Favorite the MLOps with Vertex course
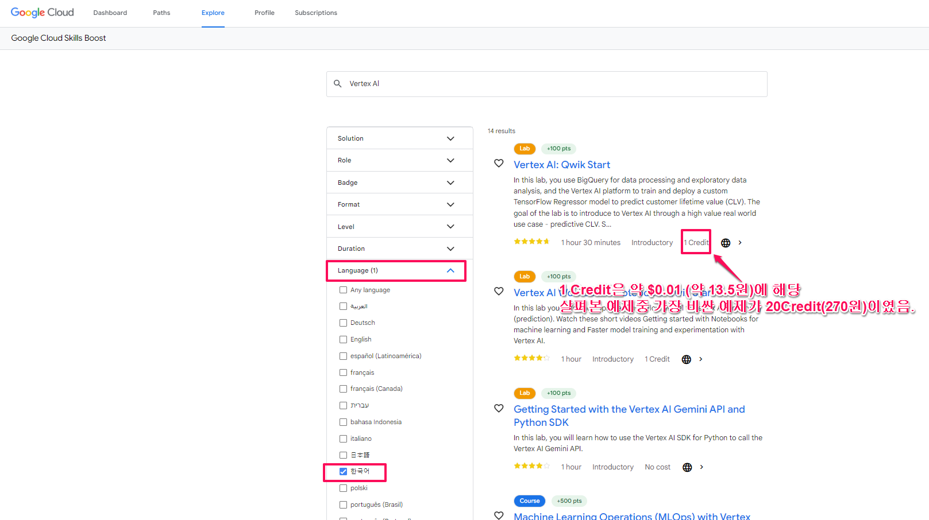The image size is (929, 520). (x=499, y=515)
